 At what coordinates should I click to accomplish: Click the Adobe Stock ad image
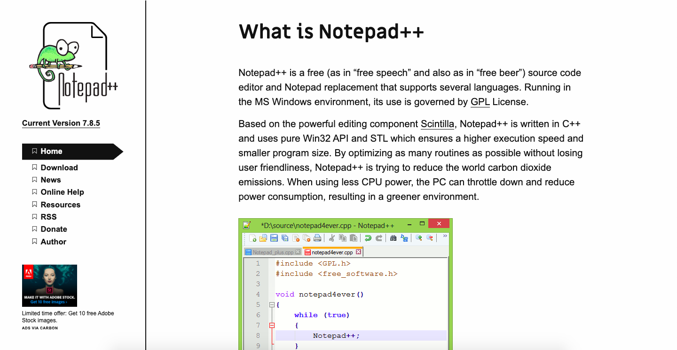pyautogui.click(x=49, y=286)
